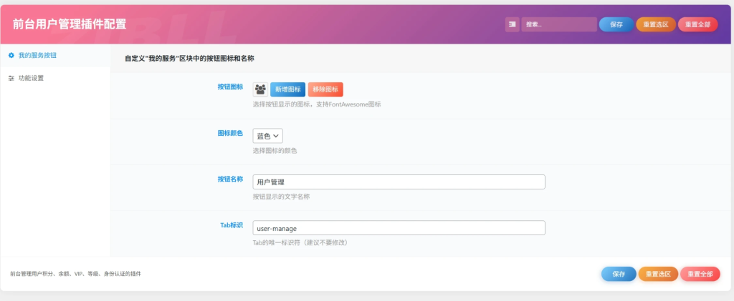
Task: Click the hint text 选择图标的颜色
Action: click(275, 151)
